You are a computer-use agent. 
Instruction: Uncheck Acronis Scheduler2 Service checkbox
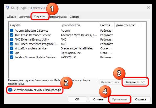click(12, 31)
